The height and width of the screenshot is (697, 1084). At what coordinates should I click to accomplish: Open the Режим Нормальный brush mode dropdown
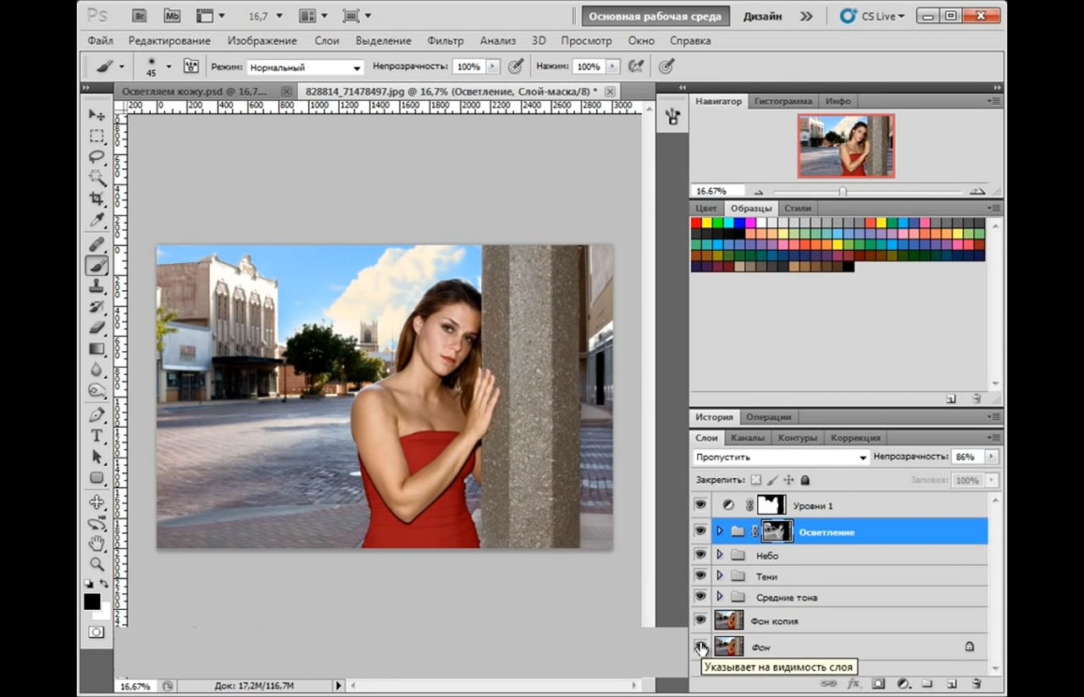click(306, 67)
